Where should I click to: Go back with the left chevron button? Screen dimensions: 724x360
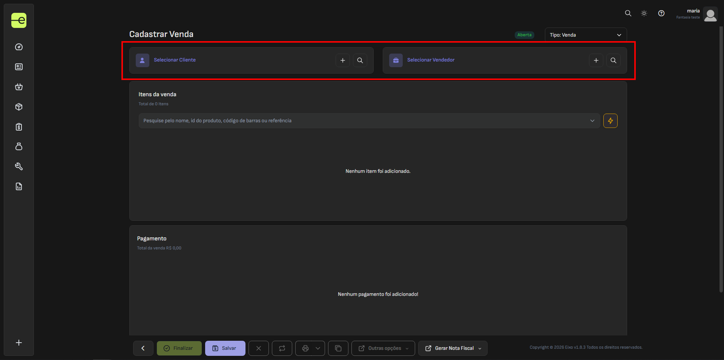(x=143, y=348)
